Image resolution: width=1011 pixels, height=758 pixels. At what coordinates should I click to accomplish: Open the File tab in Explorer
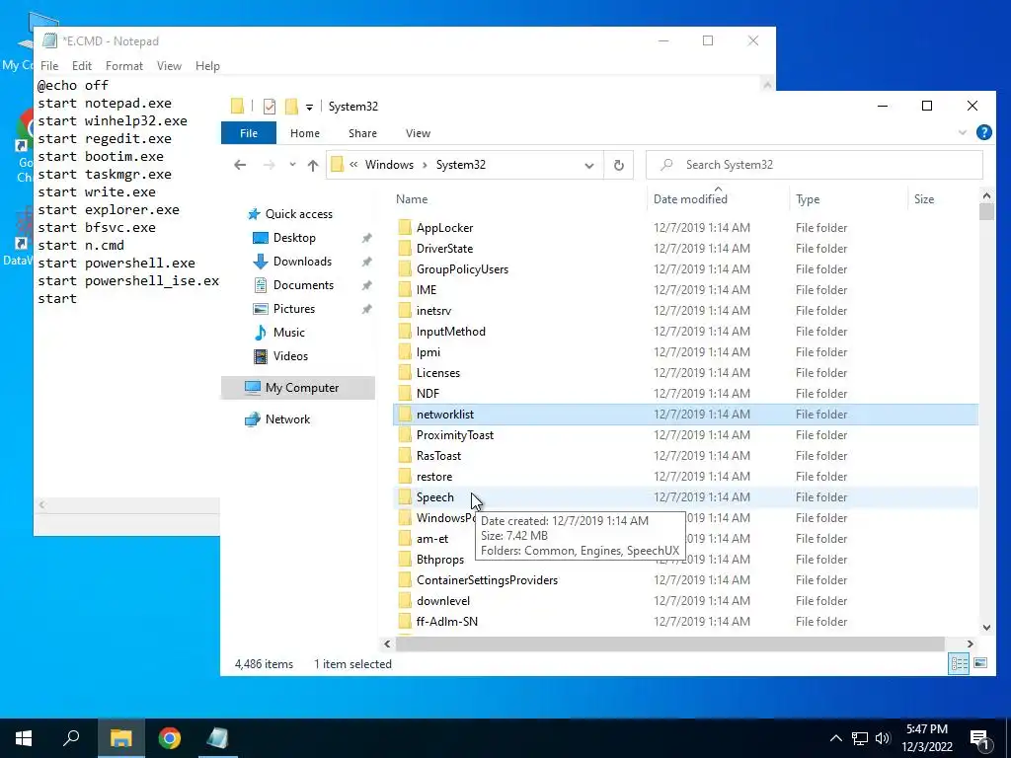pyautogui.click(x=248, y=133)
